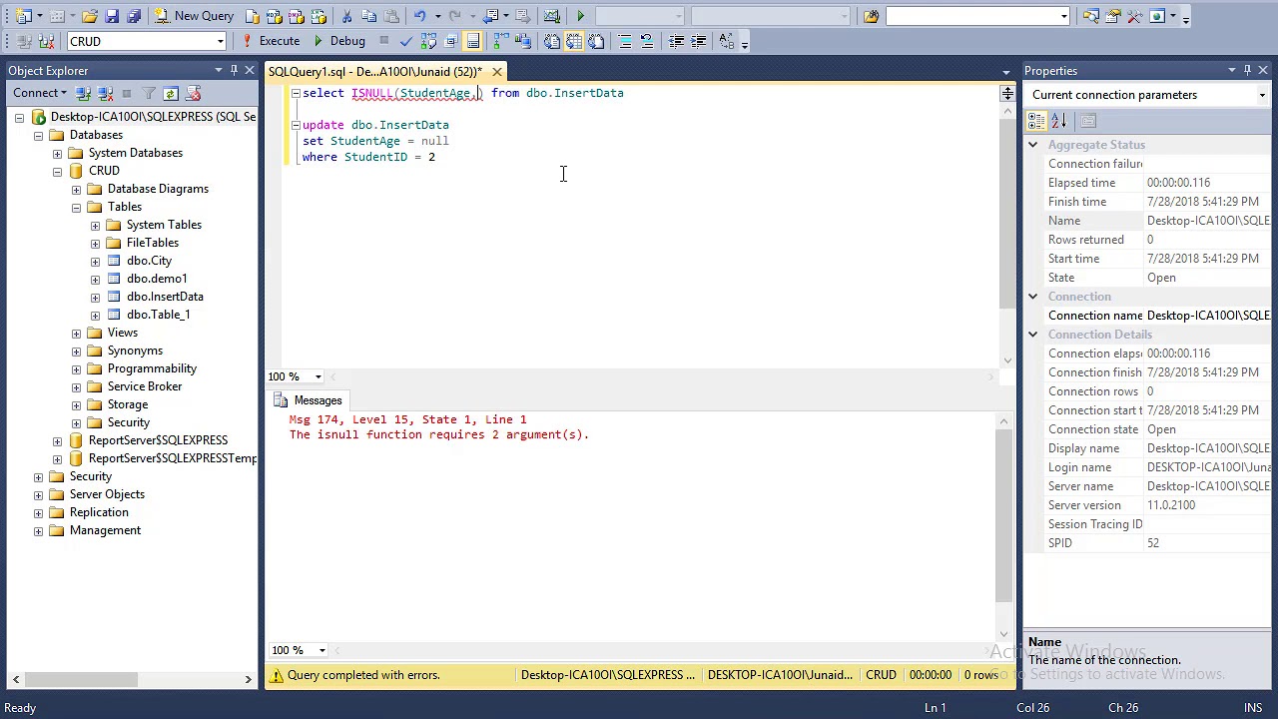Screen dimensions: 1278x719
Task: Click the Find in Files folder icon
Action: [x=871, y=16]
